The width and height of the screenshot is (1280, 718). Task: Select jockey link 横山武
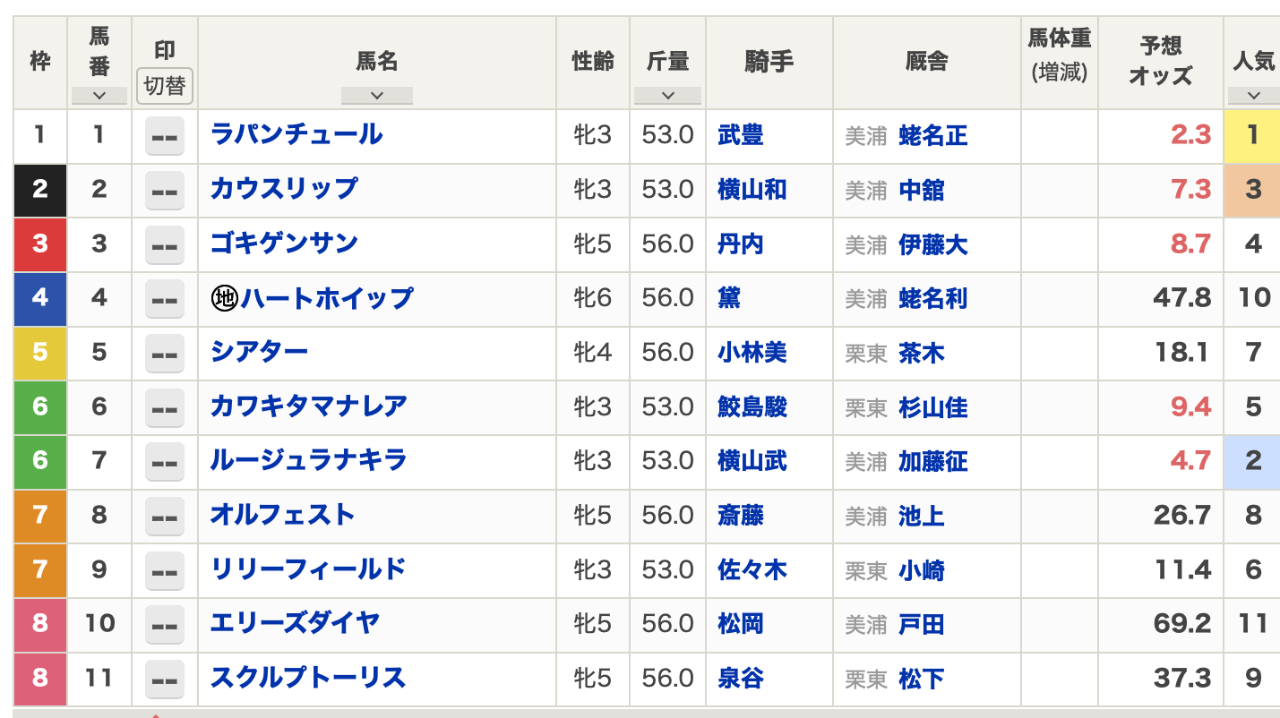tap(752, 460)
